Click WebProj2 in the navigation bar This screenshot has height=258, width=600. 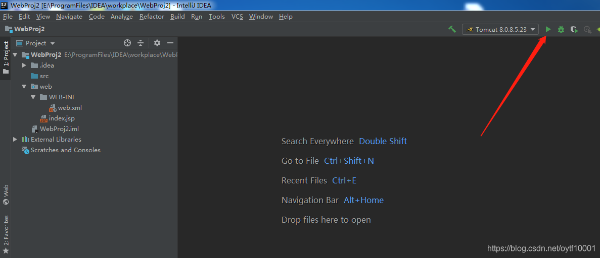25,29
